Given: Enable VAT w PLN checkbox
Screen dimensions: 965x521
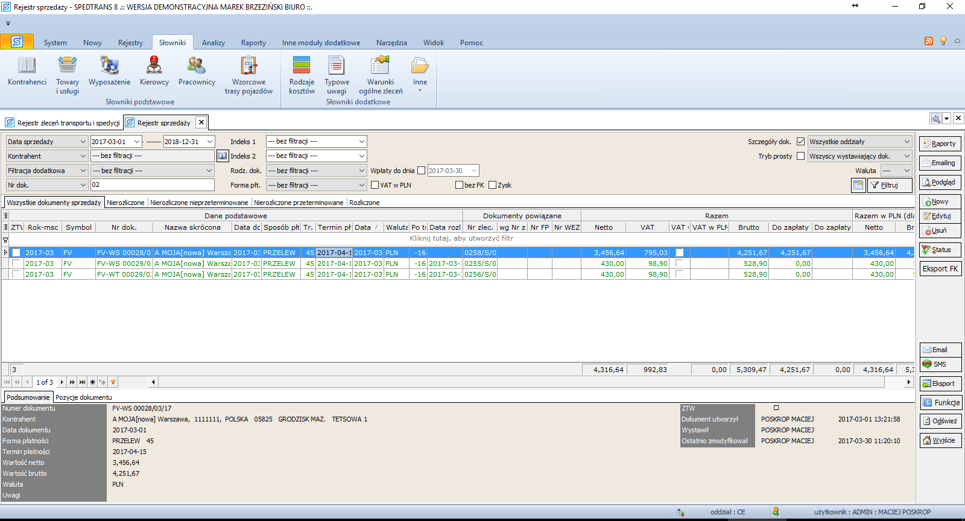Looking at the screenshot, I should pyautogui.click(x=375, y=185).
